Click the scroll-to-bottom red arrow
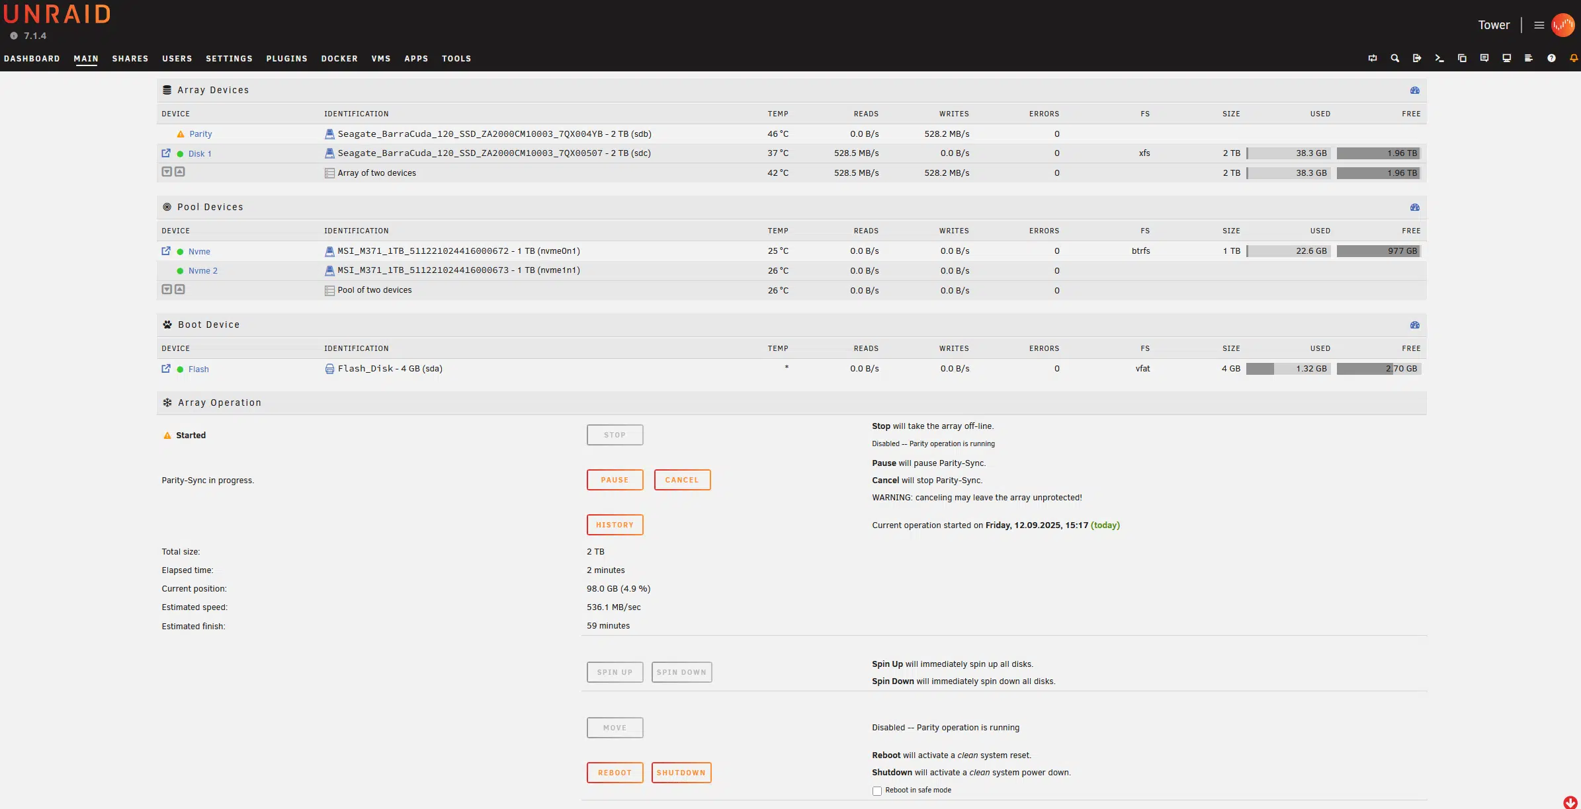This screenshot has height=809, width=1581. click(x=1570, y=802)
